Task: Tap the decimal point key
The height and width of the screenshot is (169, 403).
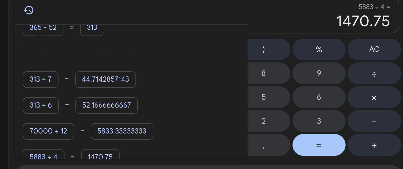Action: (264, 145)
